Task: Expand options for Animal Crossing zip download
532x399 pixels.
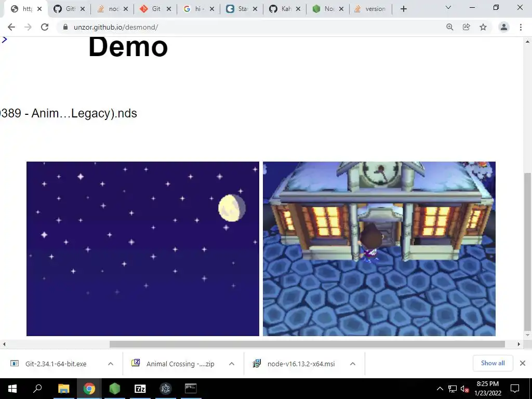Action: 232,364
